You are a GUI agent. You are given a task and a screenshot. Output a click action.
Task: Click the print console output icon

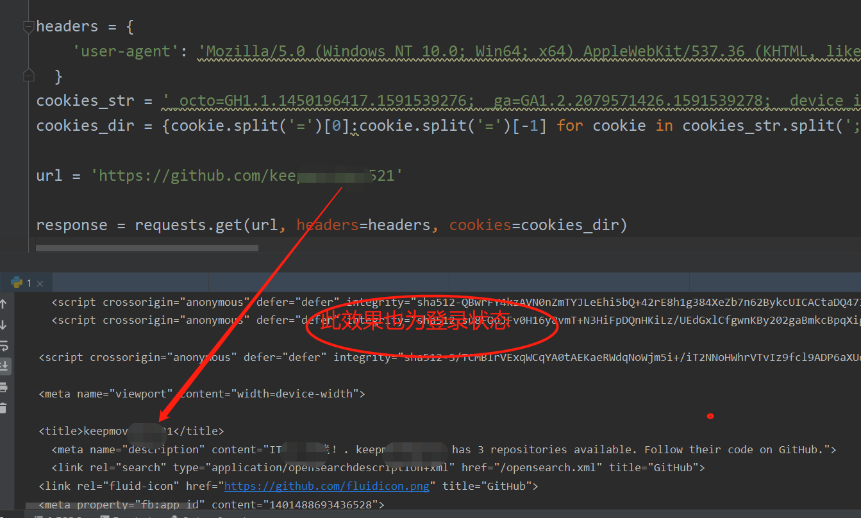pyautogui.click(x=4, y=387)
